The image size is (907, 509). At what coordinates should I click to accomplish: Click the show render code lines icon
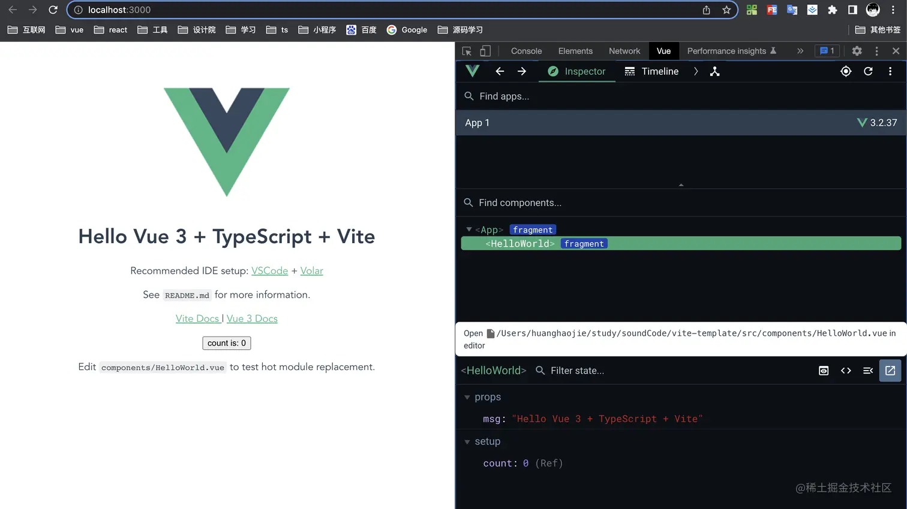click(868, 371)
